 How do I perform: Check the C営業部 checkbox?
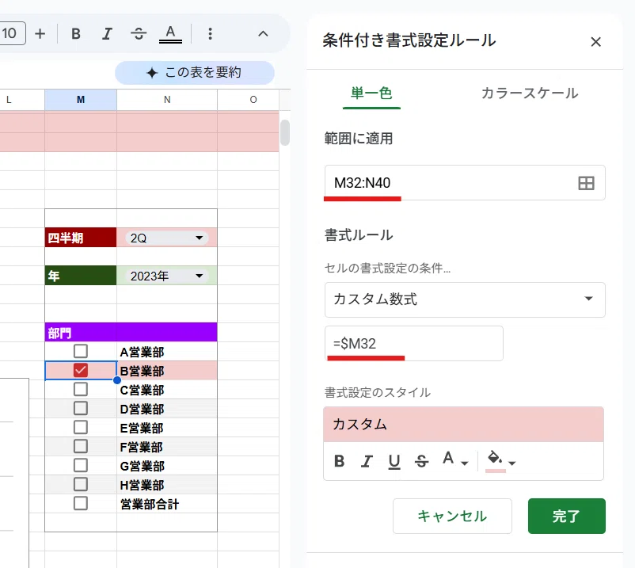(81, 389)
